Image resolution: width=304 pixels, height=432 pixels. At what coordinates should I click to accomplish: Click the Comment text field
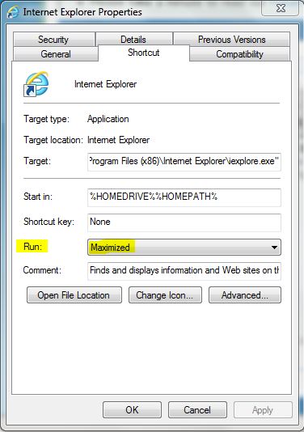pyautogui.click(x=184, y=271)
